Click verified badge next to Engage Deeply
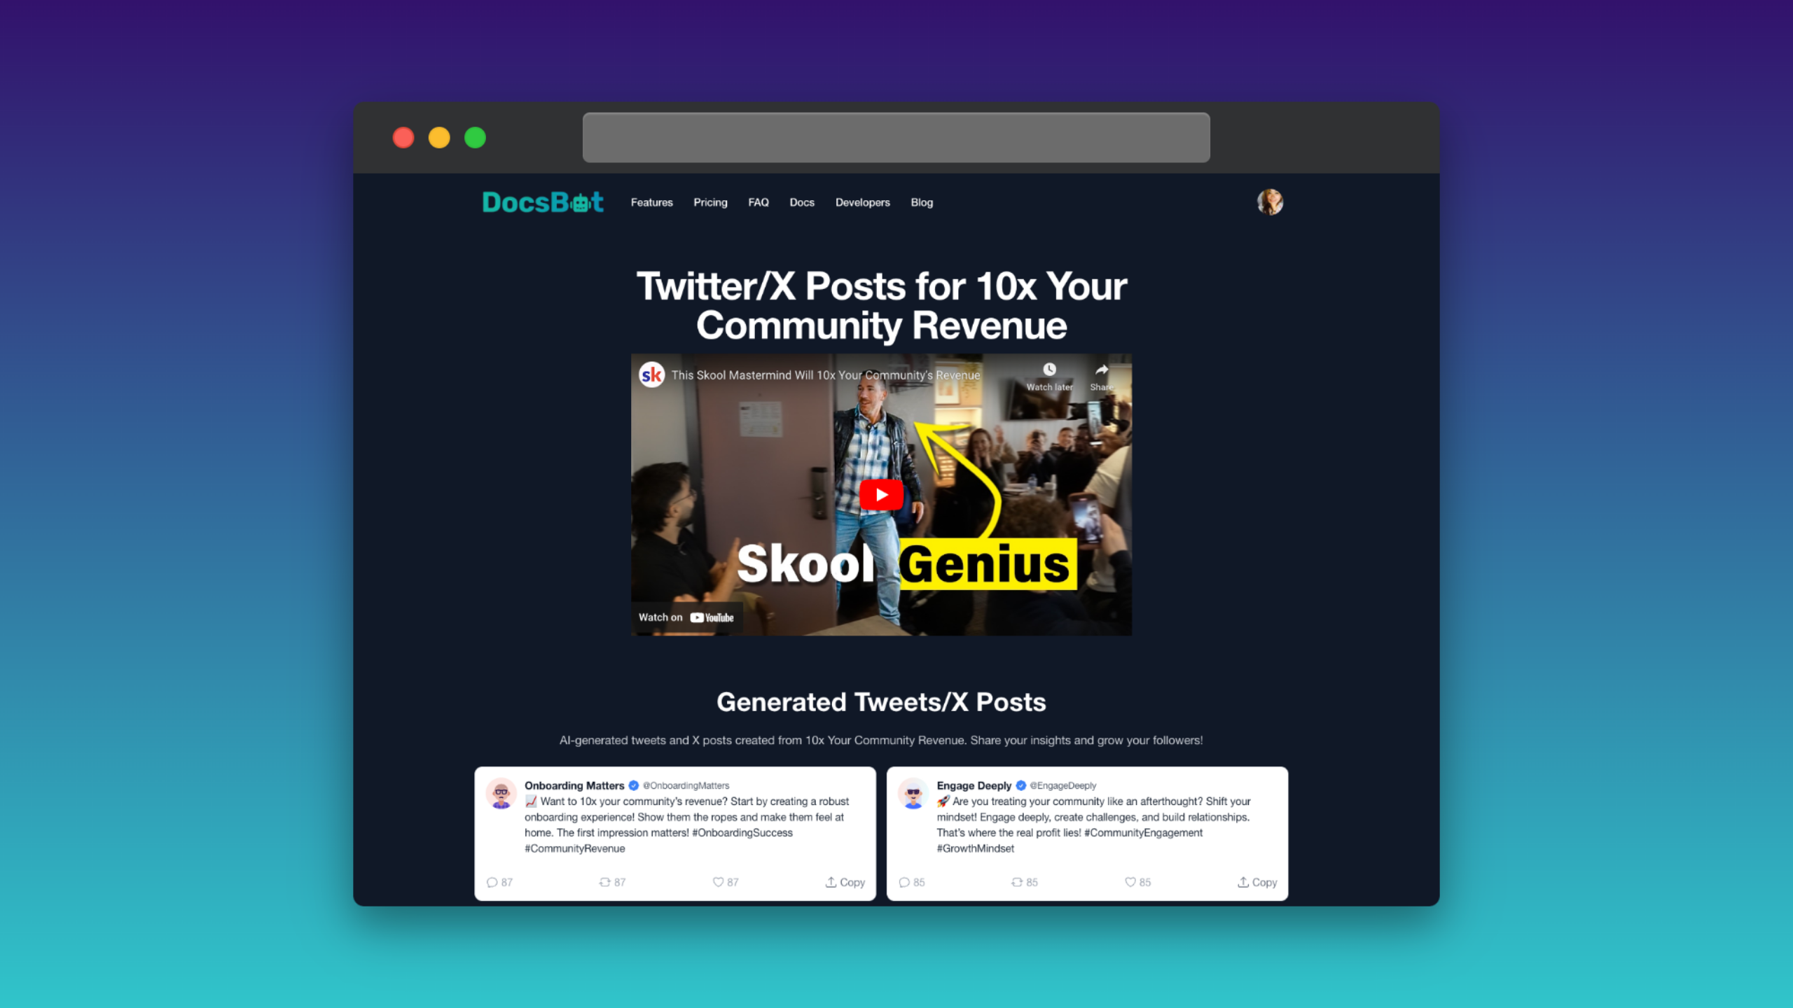Screen dimensions: 1793x1008 pyautogui.click(x=1020, y=785)
